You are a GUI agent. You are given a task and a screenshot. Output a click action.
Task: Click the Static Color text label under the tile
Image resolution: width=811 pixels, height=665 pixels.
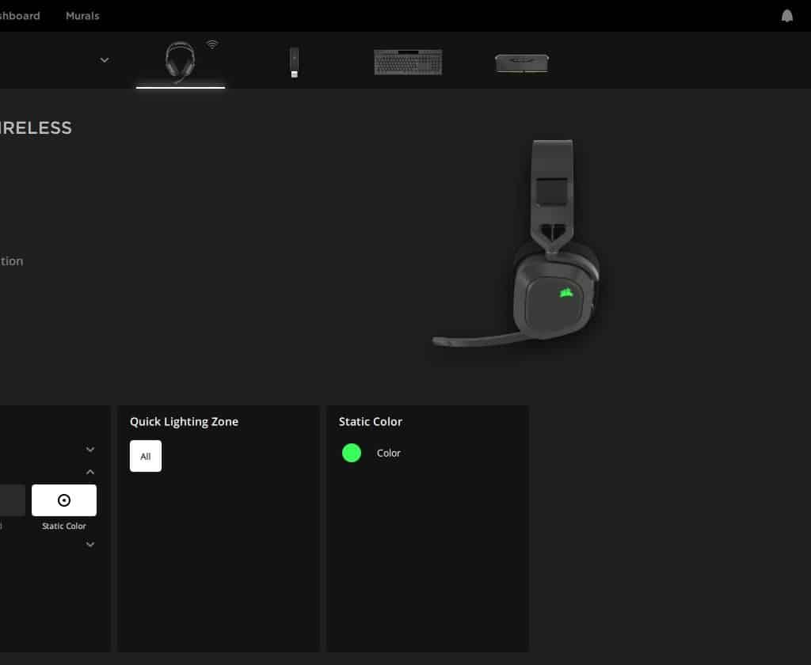click(x=64, y=526)
